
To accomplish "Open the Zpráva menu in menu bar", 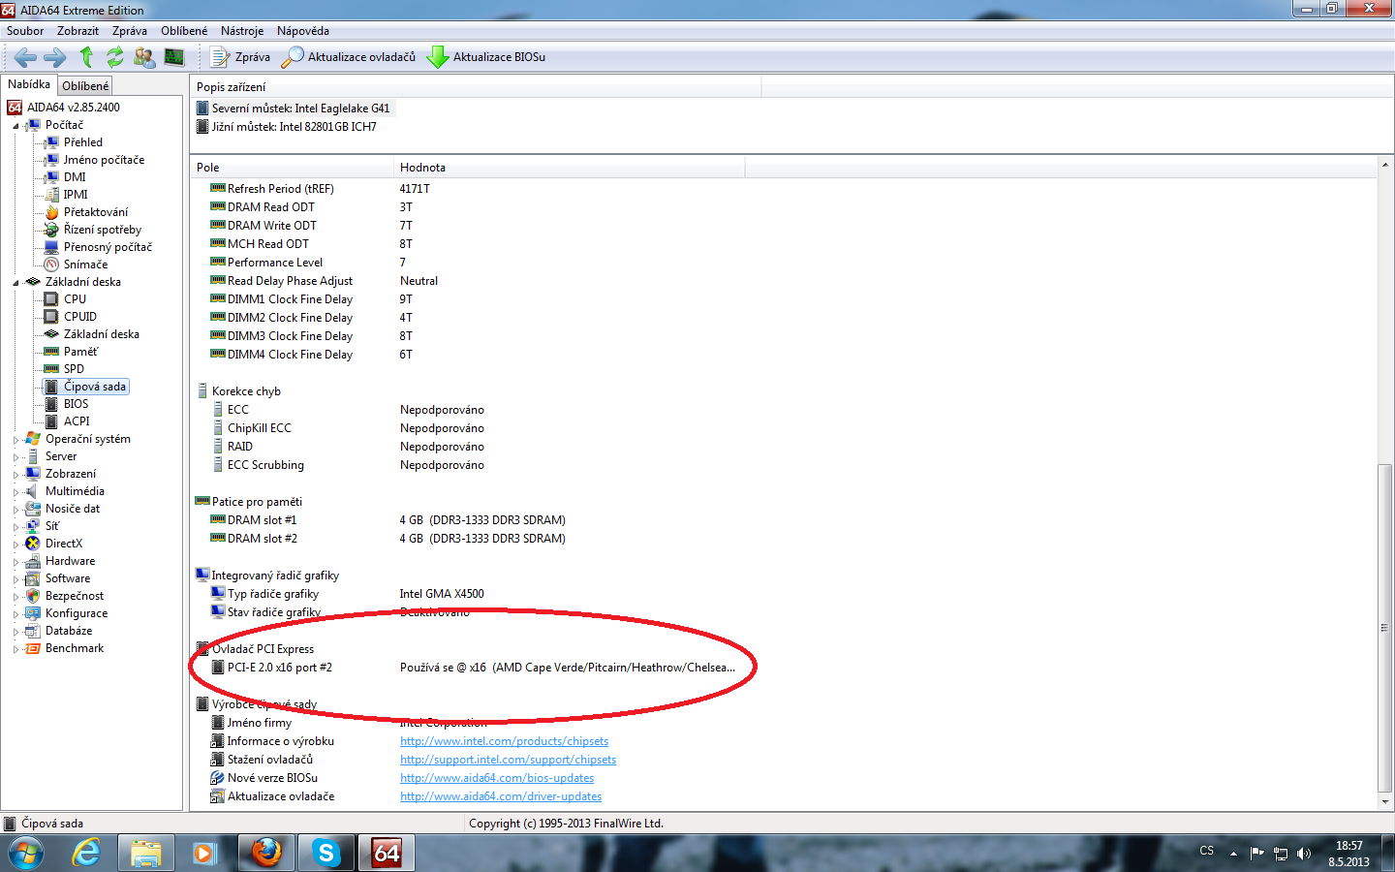I will click(130, 31).
